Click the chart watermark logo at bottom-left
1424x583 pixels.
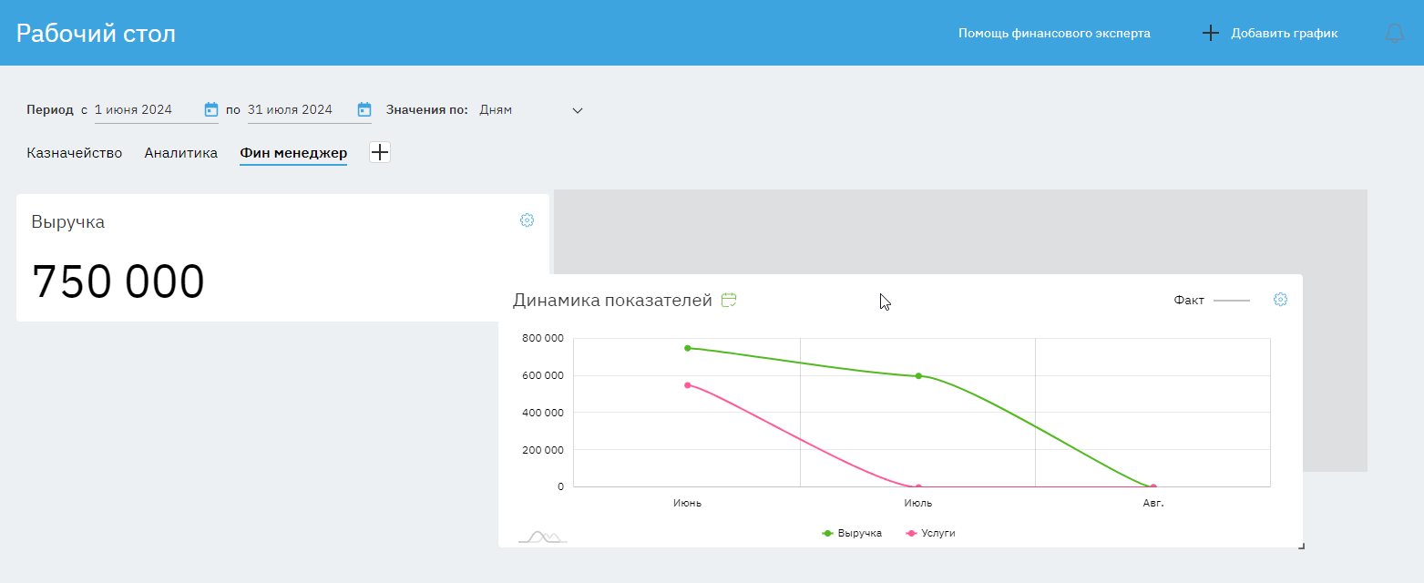coord(542,537)
